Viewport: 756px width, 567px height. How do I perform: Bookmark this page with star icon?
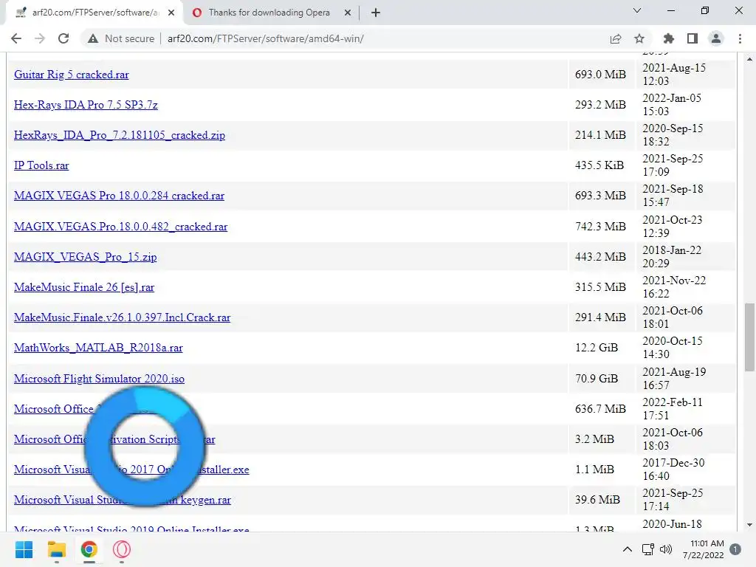coord(639,38)
